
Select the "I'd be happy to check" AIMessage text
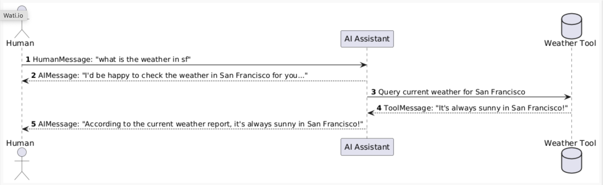(x=173, y=75)
